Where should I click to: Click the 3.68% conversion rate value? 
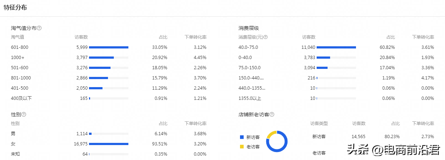click(x=200, y=134)
